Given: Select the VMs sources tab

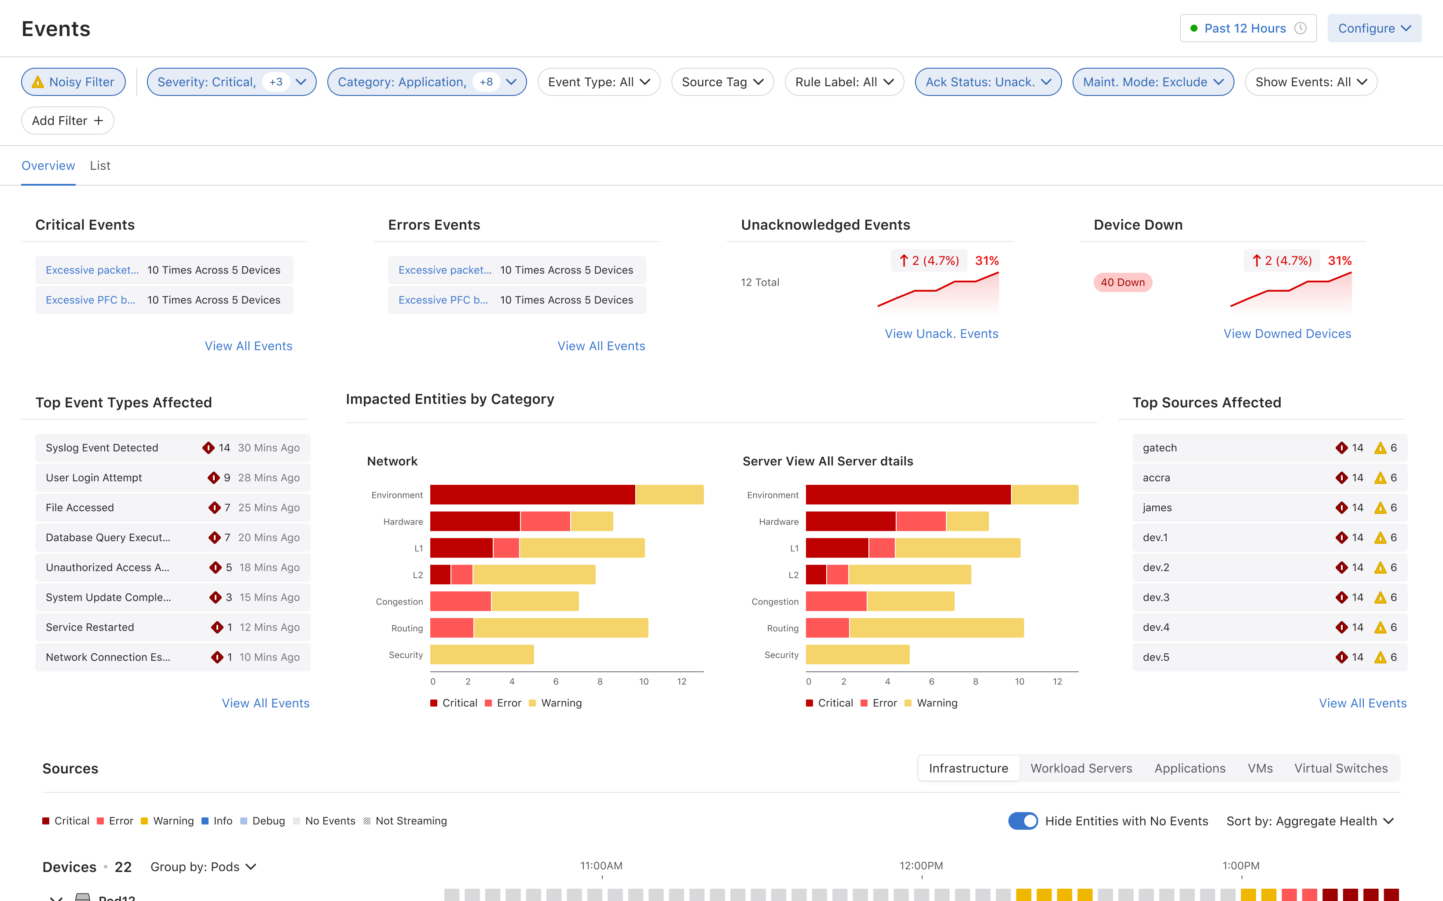Looking at the screenshot, I should [x=1260, y=768].
